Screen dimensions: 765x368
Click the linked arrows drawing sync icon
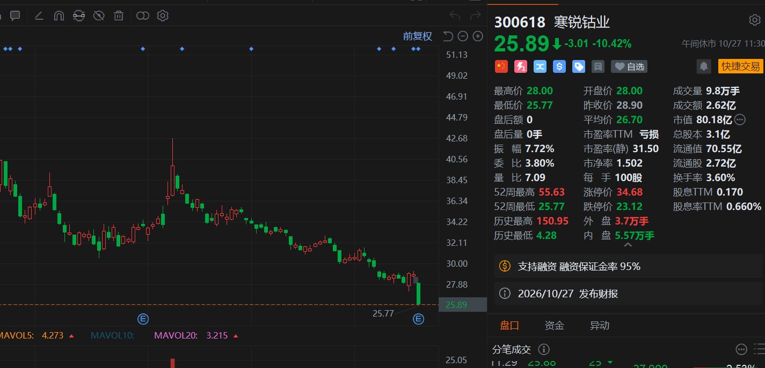79,16
